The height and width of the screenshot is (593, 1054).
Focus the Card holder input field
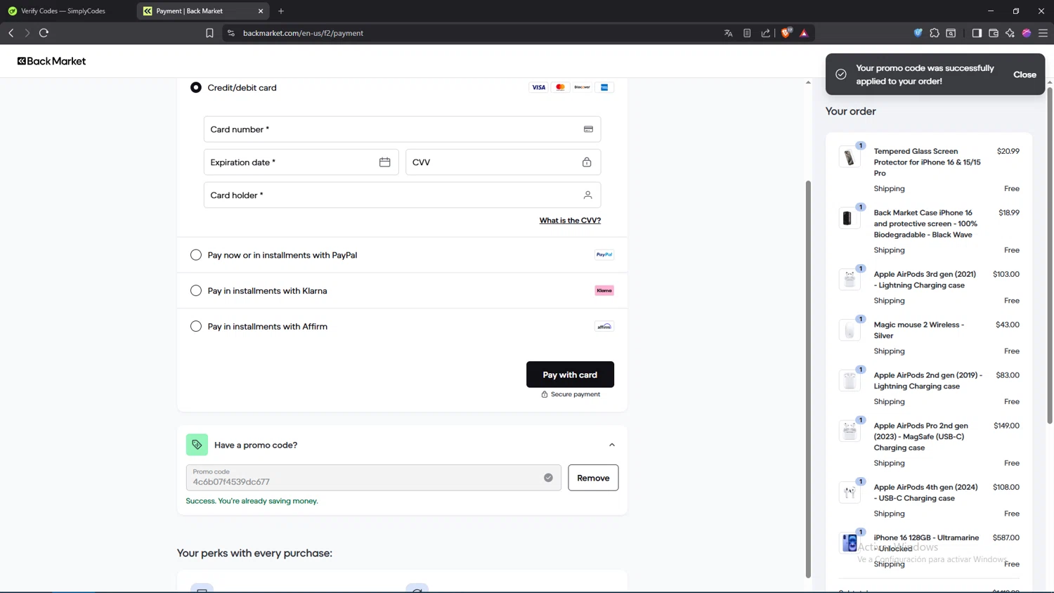(402, 195)
